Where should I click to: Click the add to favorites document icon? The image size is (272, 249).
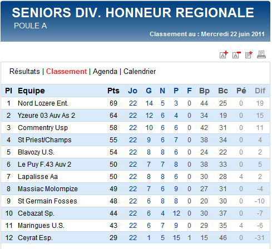click(x=249, y=55)
